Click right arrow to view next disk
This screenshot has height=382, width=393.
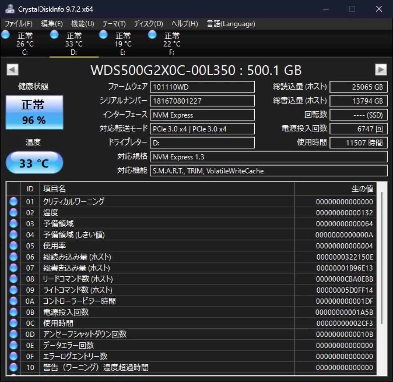[x=381, y=69]
